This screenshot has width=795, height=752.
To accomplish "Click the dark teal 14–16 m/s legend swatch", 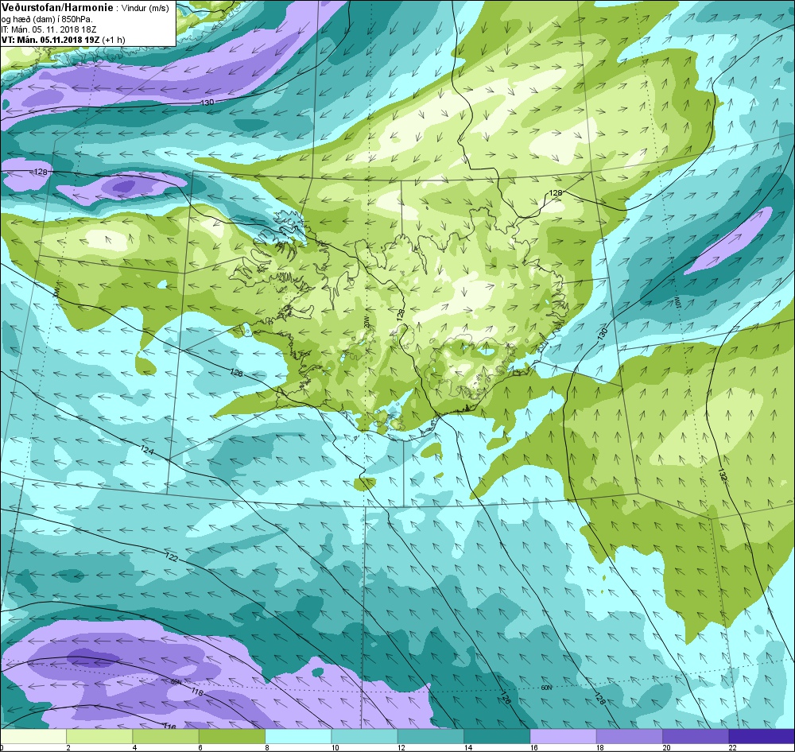I will [x=497, y=736].
